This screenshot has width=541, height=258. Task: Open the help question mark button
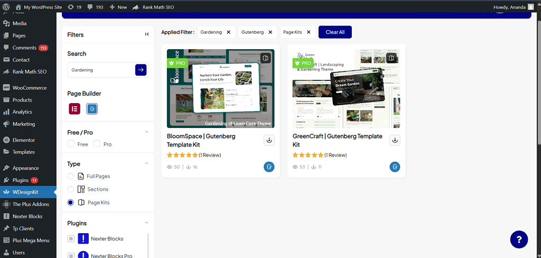coord(519,239)
